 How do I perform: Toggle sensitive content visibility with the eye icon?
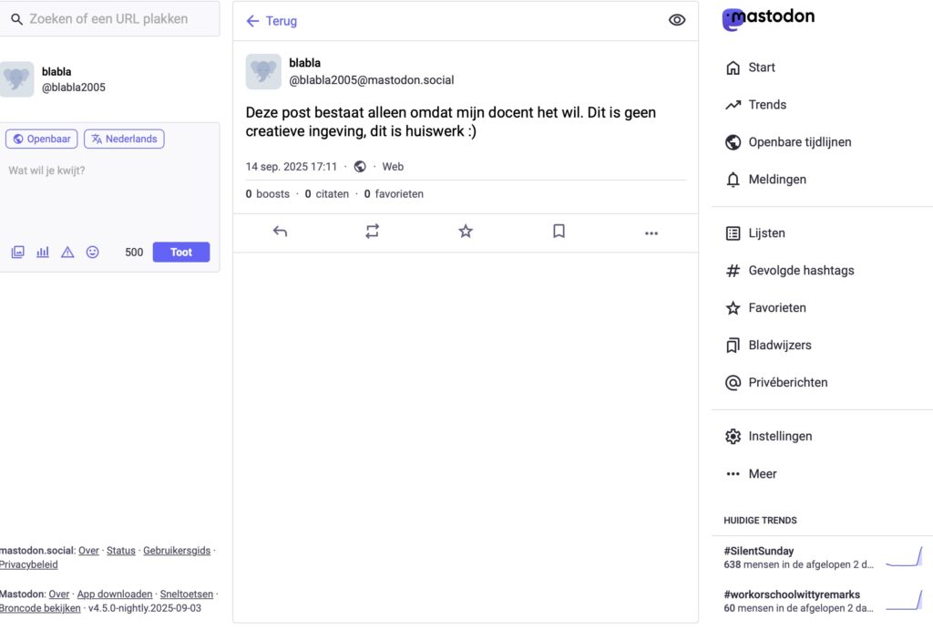click(x=676, y=20)
